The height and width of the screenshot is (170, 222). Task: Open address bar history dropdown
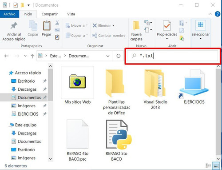coord(108,56)
